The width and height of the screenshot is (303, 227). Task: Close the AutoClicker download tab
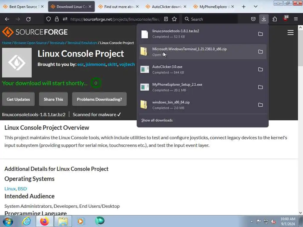pyautogui.click(x=185, y=7)
